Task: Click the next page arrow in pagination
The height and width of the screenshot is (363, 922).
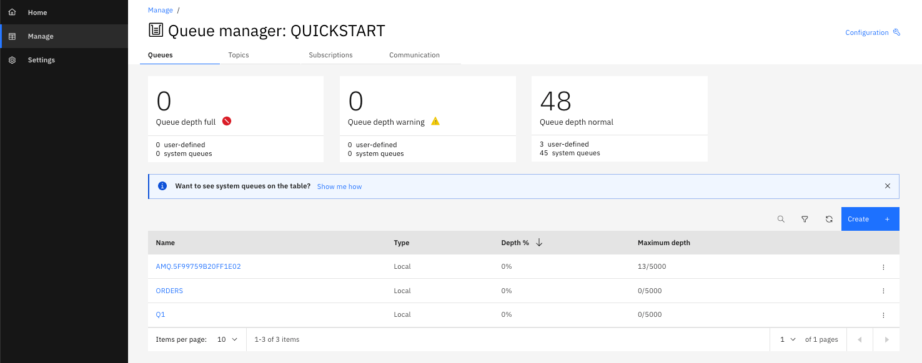Action: point(886,339)
